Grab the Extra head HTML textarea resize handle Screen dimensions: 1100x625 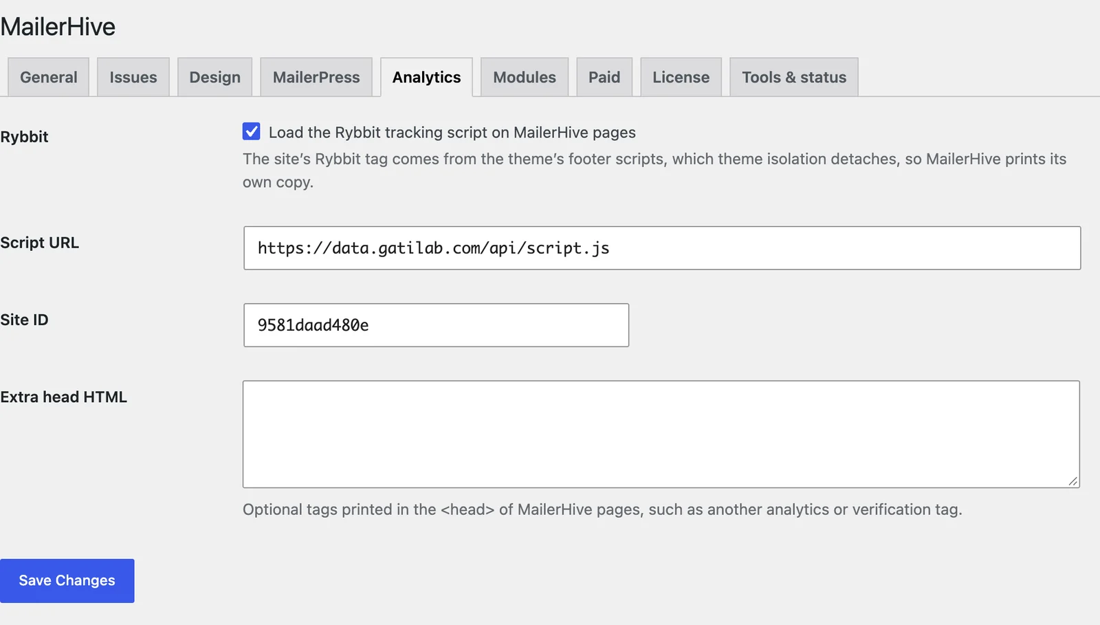point(1073,481)
